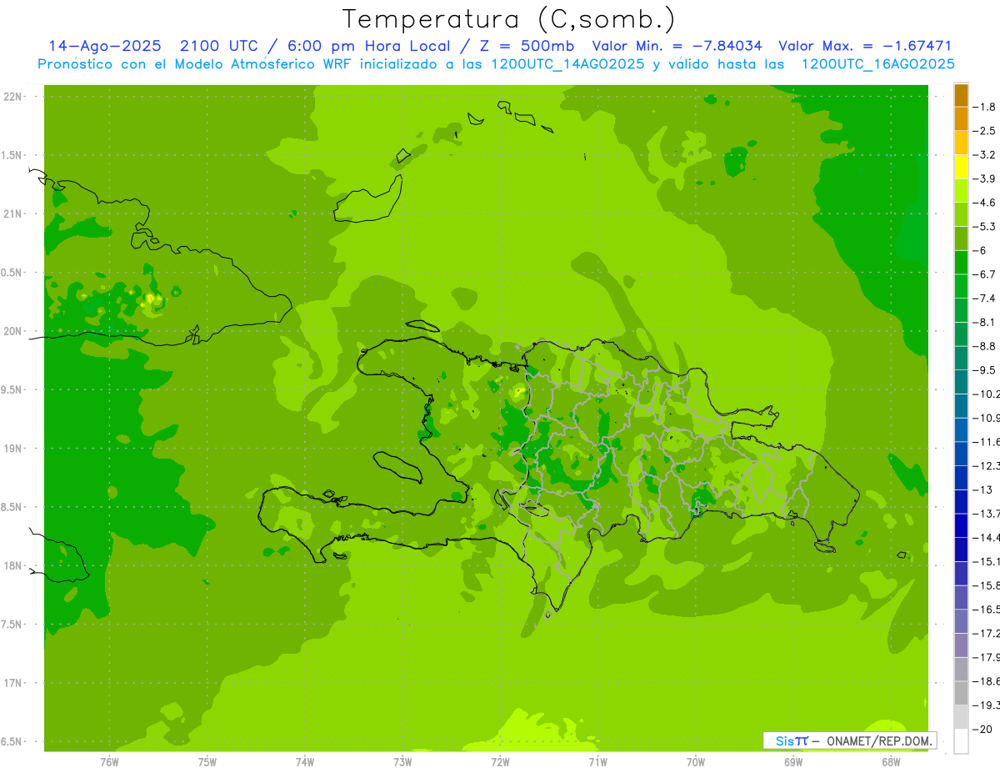Click the "70W" longitude label
Viewport: 1000px width, 773px height.
click(x=696, y=760)
